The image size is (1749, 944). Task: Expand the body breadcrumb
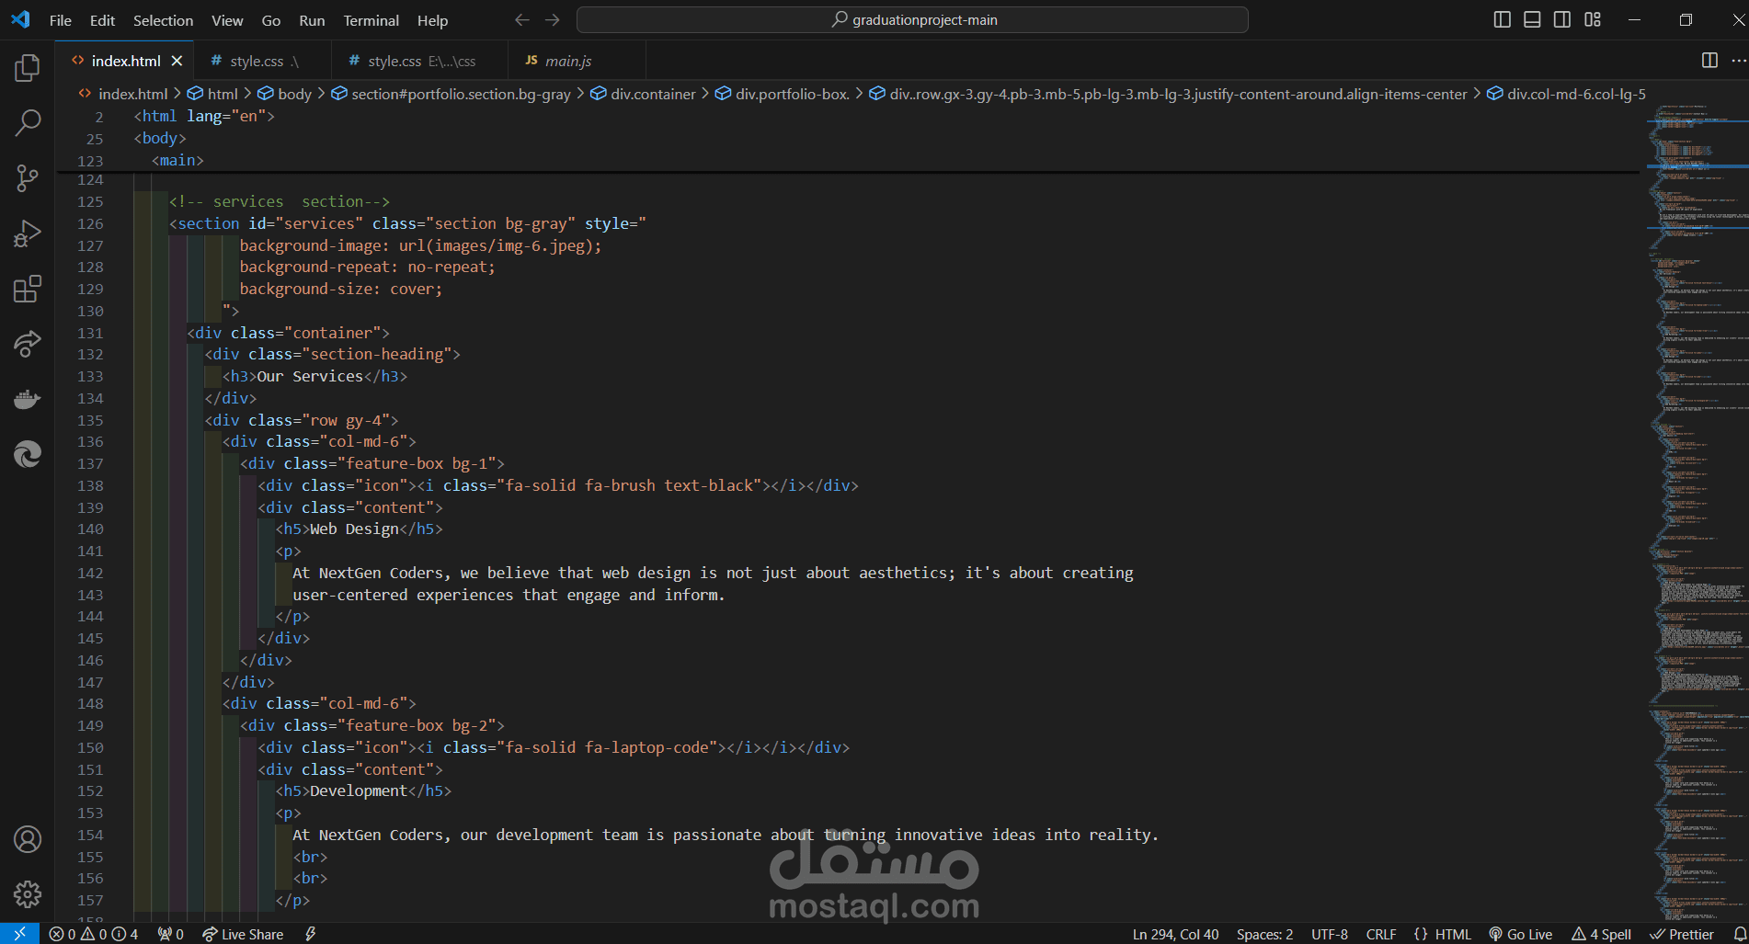tap(284, 94)
